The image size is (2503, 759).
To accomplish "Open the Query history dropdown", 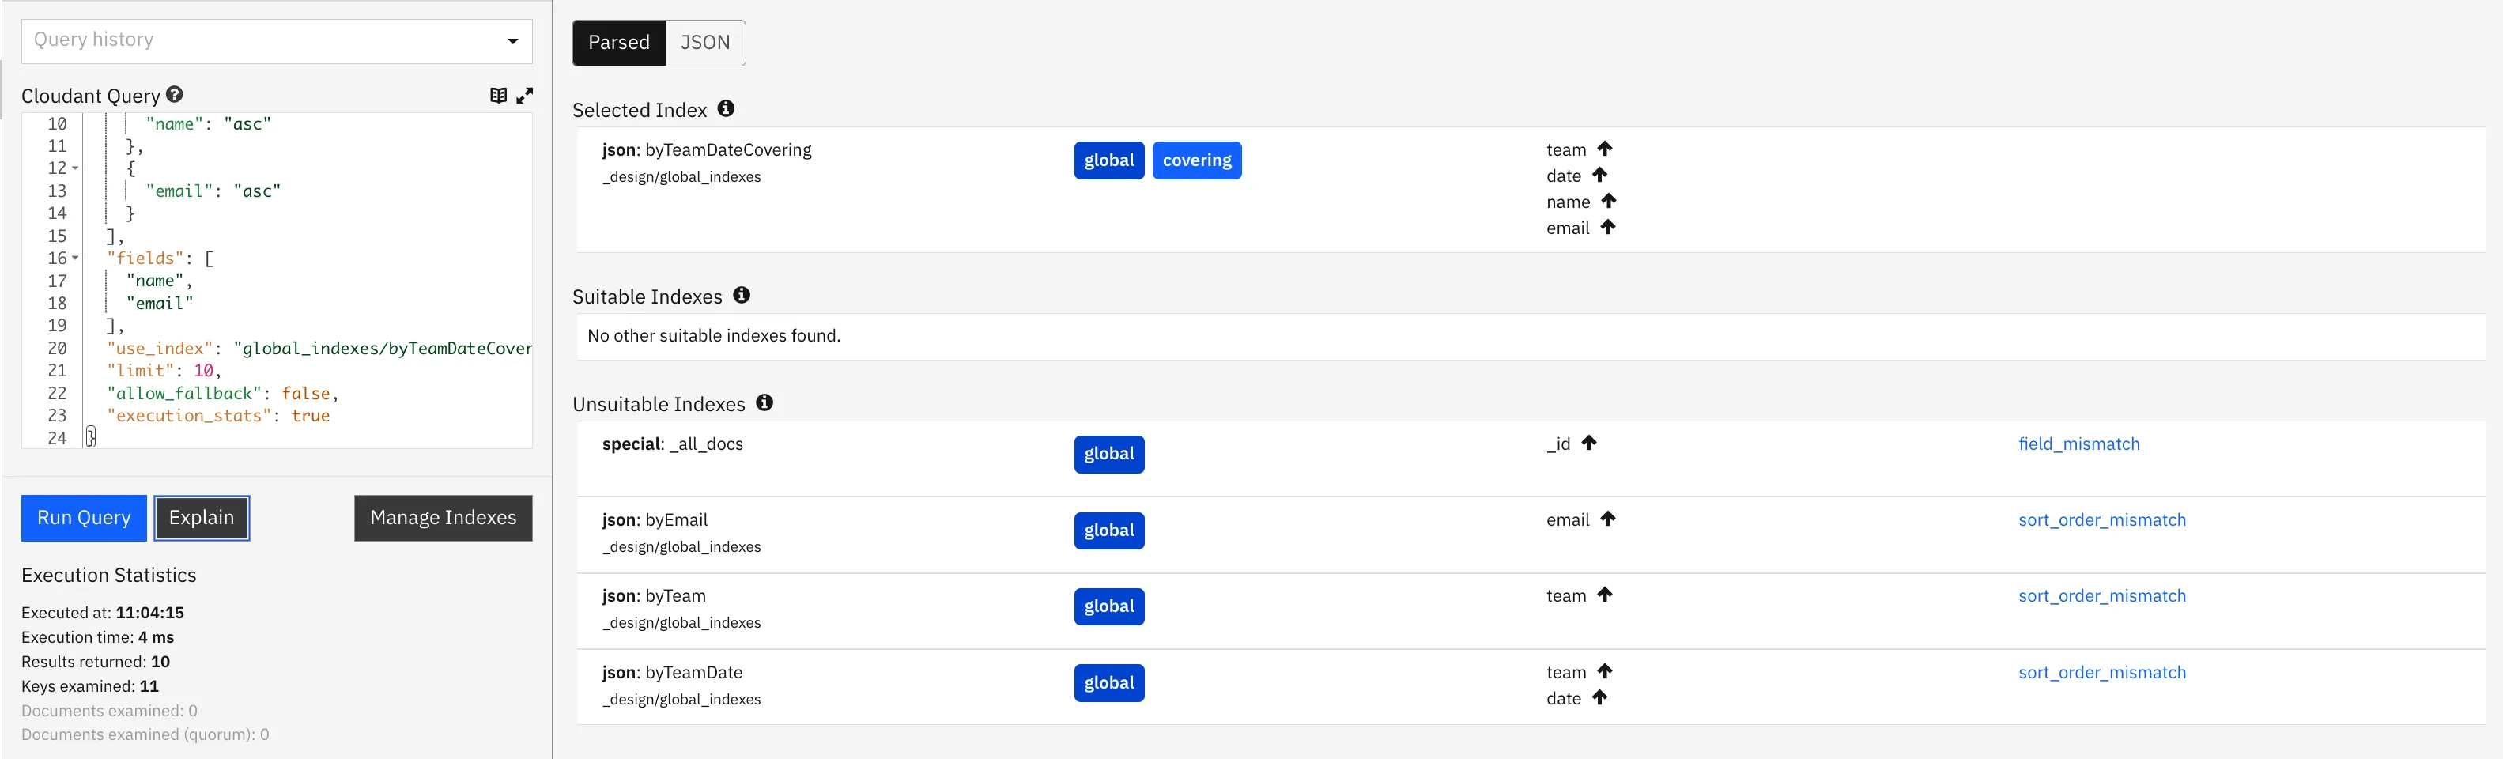I will pos(277,41).
